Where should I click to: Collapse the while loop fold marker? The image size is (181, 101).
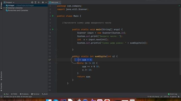(x=56, y=63)
